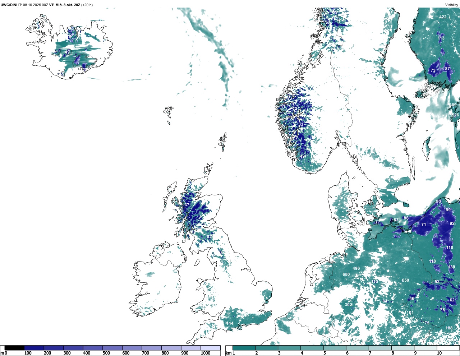
Task: Click the '87' visibility value
Action: 447,69
